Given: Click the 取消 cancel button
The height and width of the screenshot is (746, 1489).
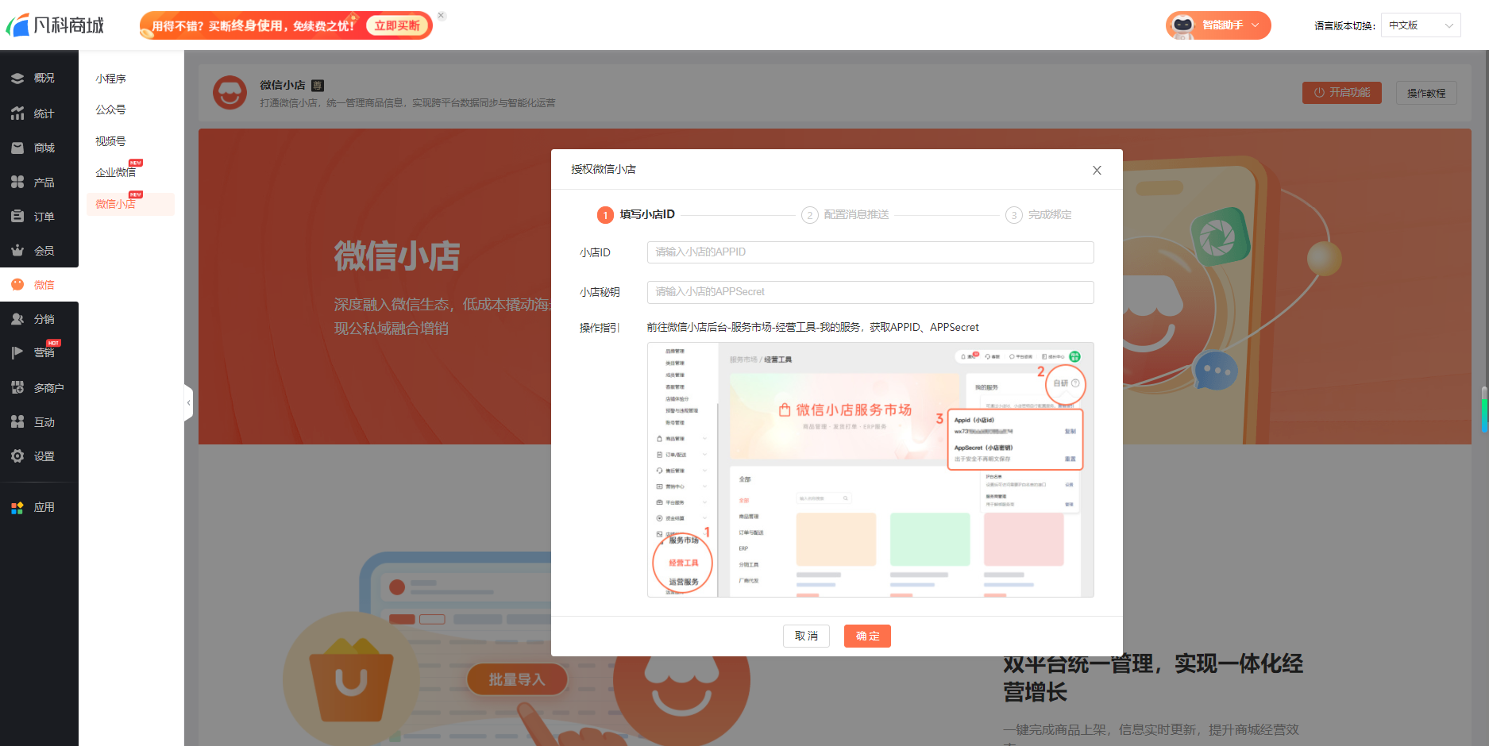Looking at the screenshot, I should coord(806,636).
